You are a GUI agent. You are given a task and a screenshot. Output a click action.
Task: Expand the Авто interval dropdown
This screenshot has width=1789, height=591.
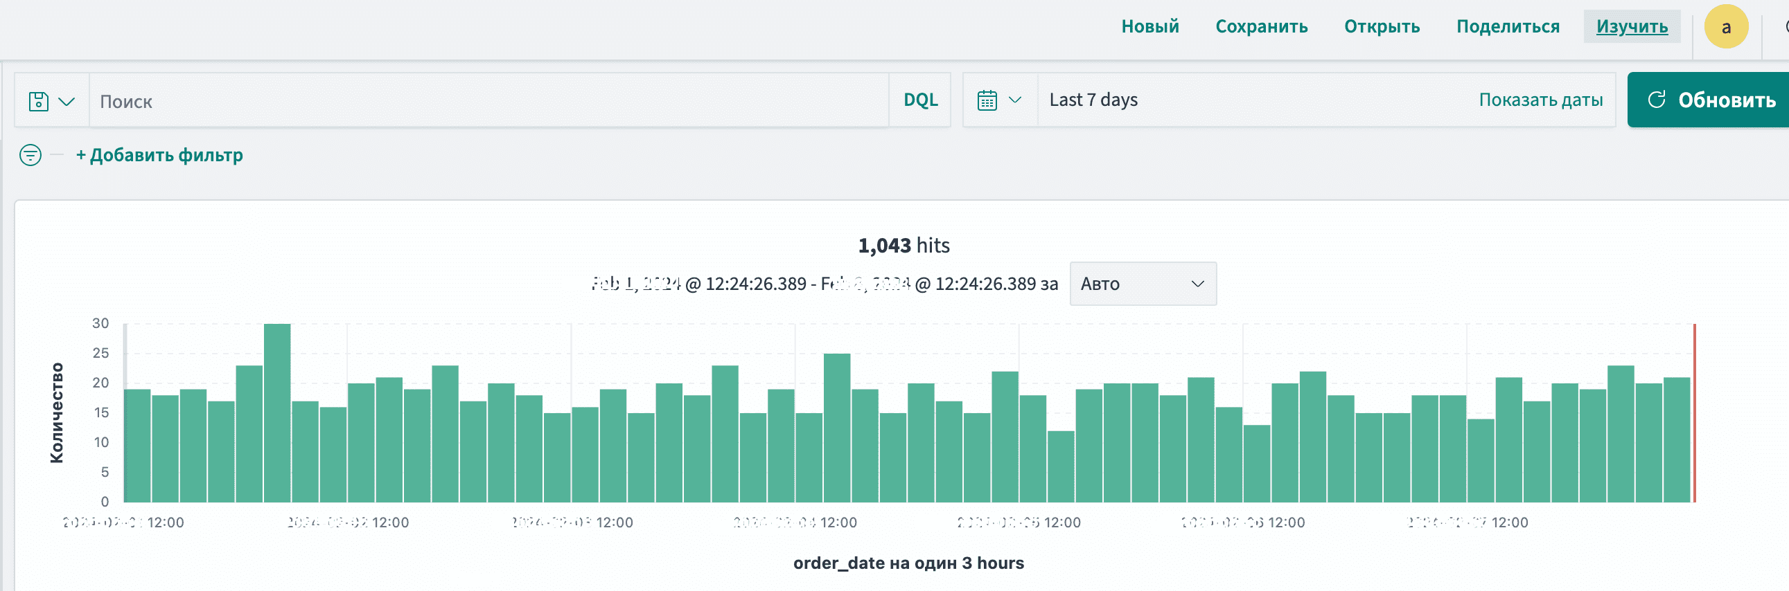point(1143,284)
